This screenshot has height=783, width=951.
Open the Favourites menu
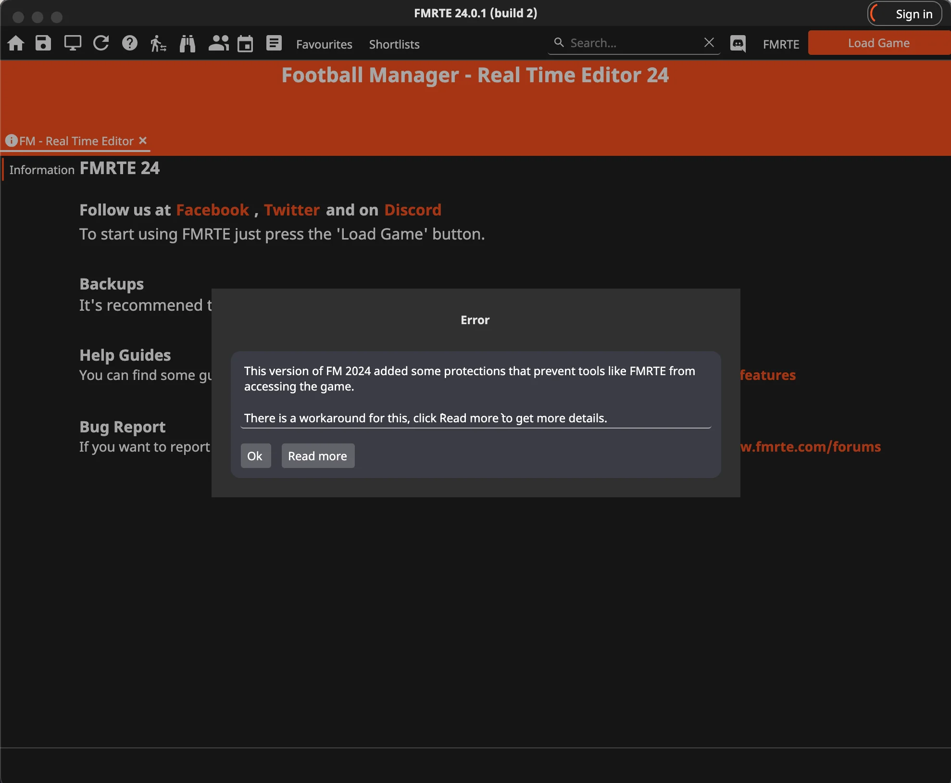(324, 44)
